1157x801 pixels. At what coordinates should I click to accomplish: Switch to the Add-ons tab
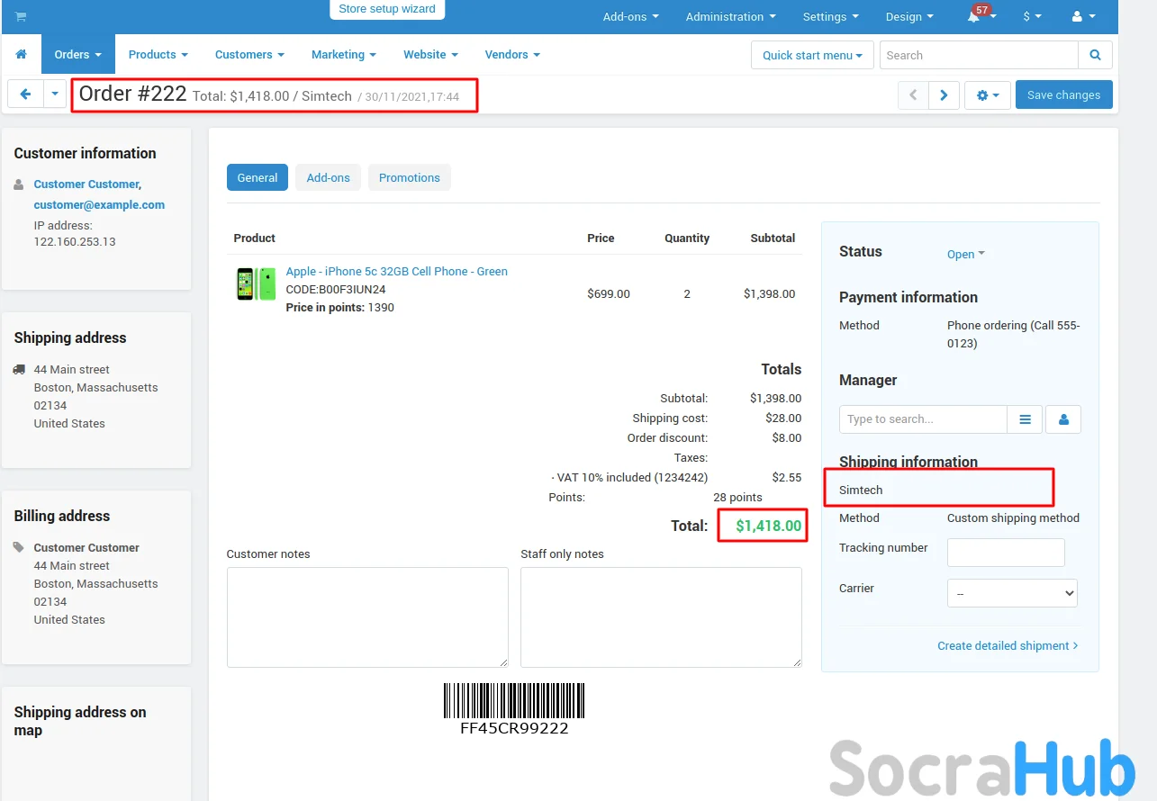pyautogui.click(x=328, y=177)
